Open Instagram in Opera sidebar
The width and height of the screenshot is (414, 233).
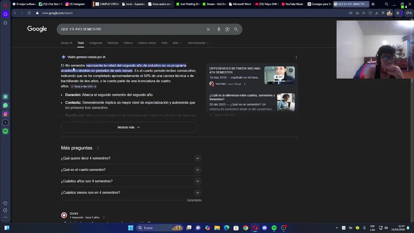5,114
